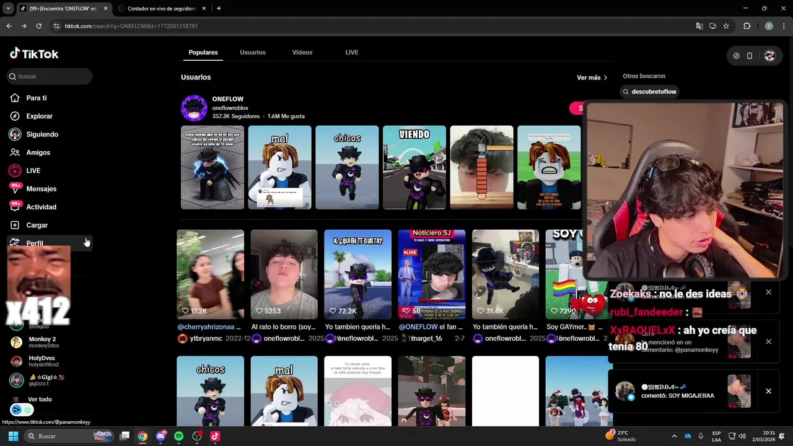Open the Noticiero SJ live video
Viewport: 793px width, 446px height.
pyautogui.click(x=432, y=274)
